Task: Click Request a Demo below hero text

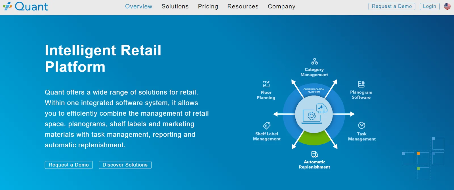Action: tap(69, 165)
